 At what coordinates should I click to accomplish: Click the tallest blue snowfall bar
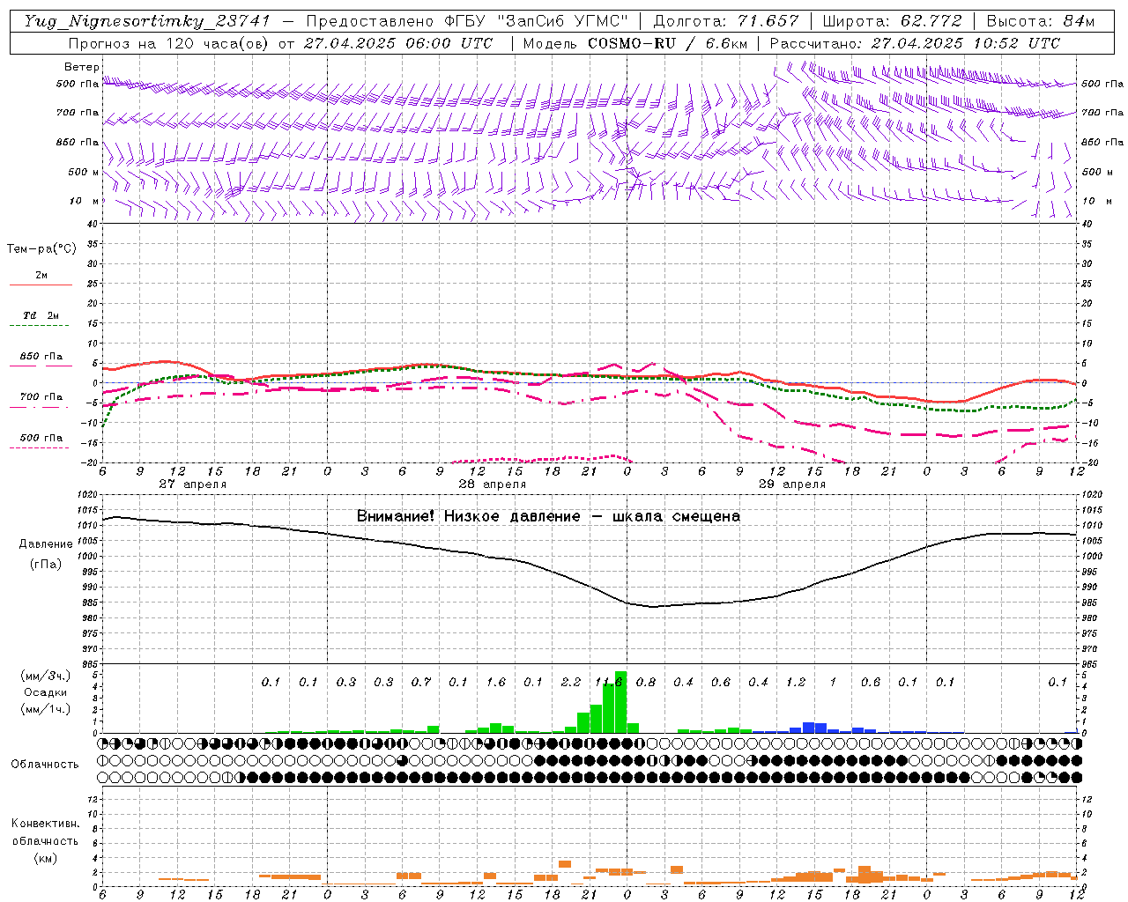[808, 728]
